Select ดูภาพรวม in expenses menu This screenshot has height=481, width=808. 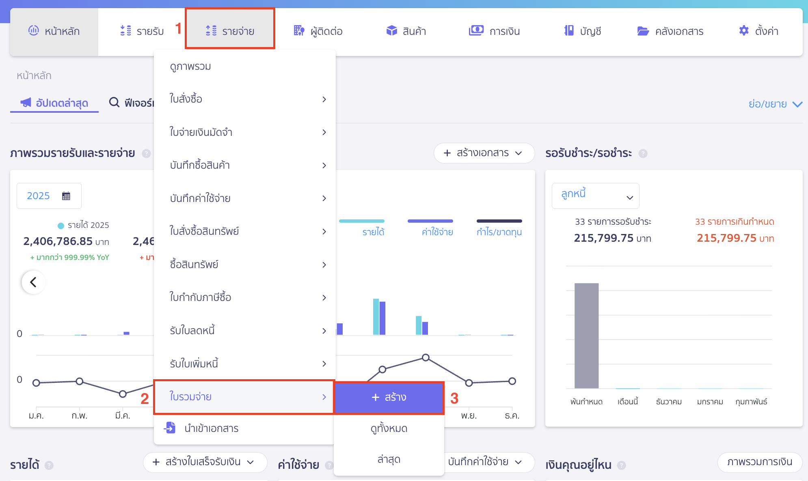click(x=190, y=66)
